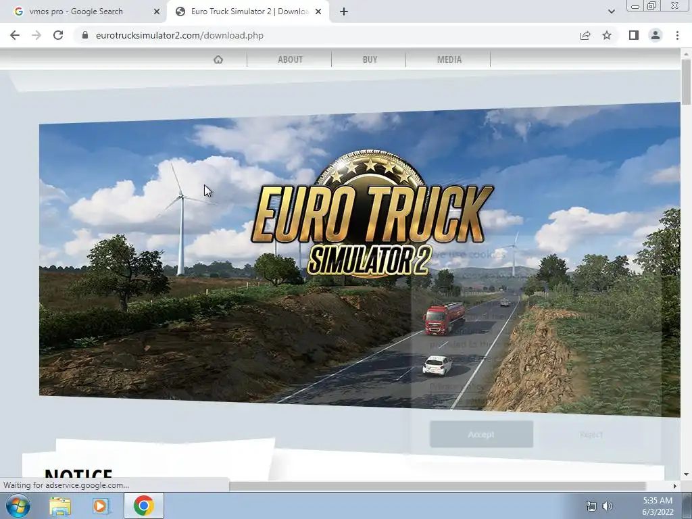Click the horizontal scrollbar thumb
The image size is (692, 519).
coord(437,486)
